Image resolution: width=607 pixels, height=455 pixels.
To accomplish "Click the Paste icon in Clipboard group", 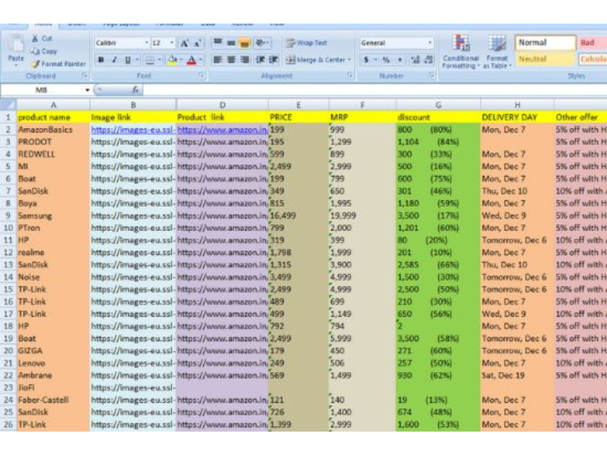I will pyautogui.click(x=16, y=44).
